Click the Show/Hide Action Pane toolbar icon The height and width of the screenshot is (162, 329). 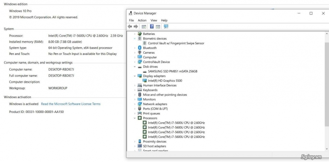158,27
